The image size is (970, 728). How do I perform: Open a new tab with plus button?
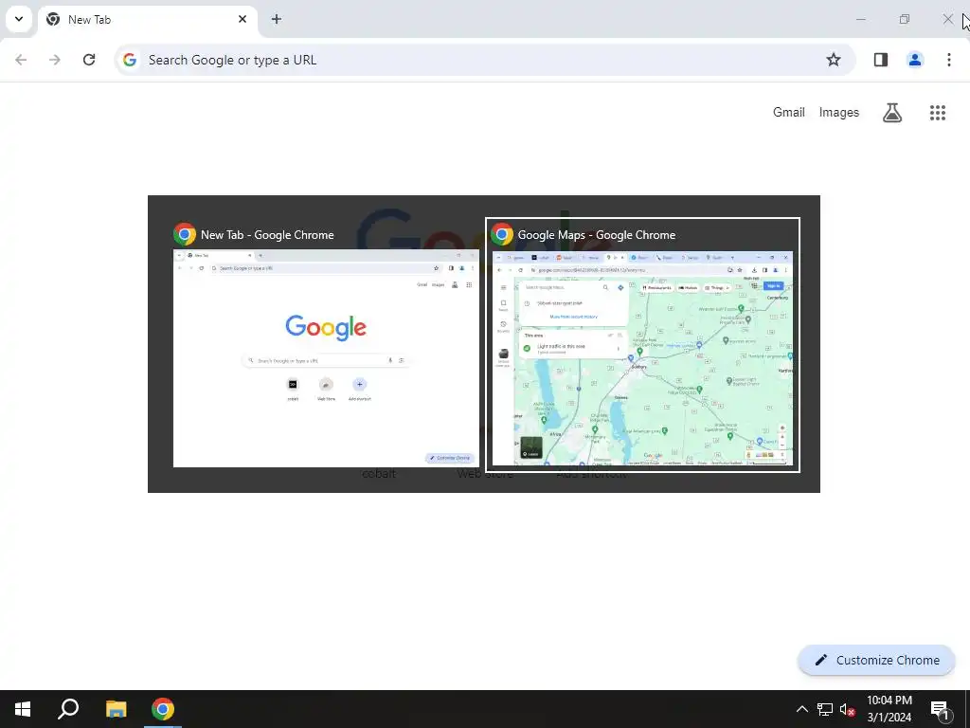277,19
